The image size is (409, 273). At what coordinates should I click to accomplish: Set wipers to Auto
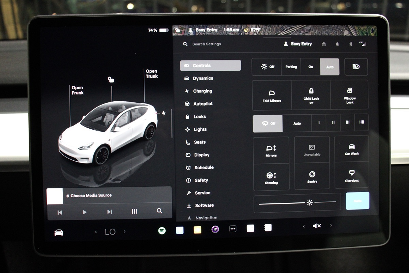point(297,124)
